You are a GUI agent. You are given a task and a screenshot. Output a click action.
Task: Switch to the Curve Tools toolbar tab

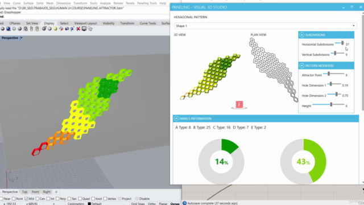148,23
